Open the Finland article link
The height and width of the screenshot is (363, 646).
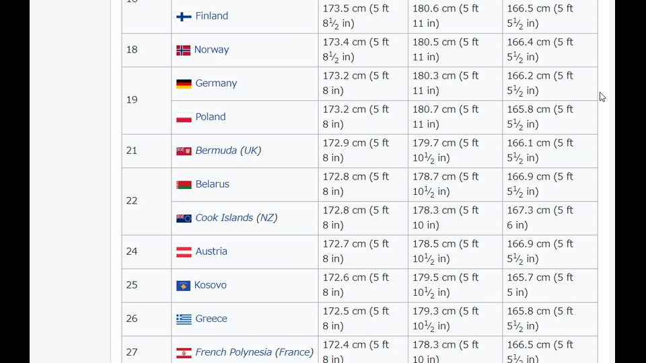[211, 16]
